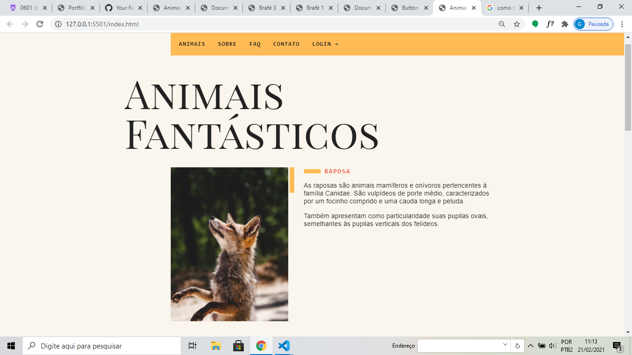Open File Explorer from the taskbar
The width and height of the screenshot is (632, 355).
tap(216, 346)
